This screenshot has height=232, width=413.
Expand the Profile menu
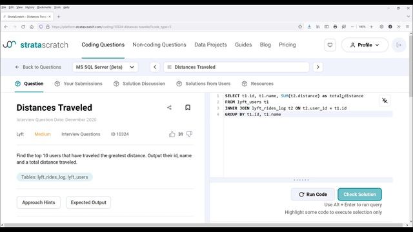365,45
